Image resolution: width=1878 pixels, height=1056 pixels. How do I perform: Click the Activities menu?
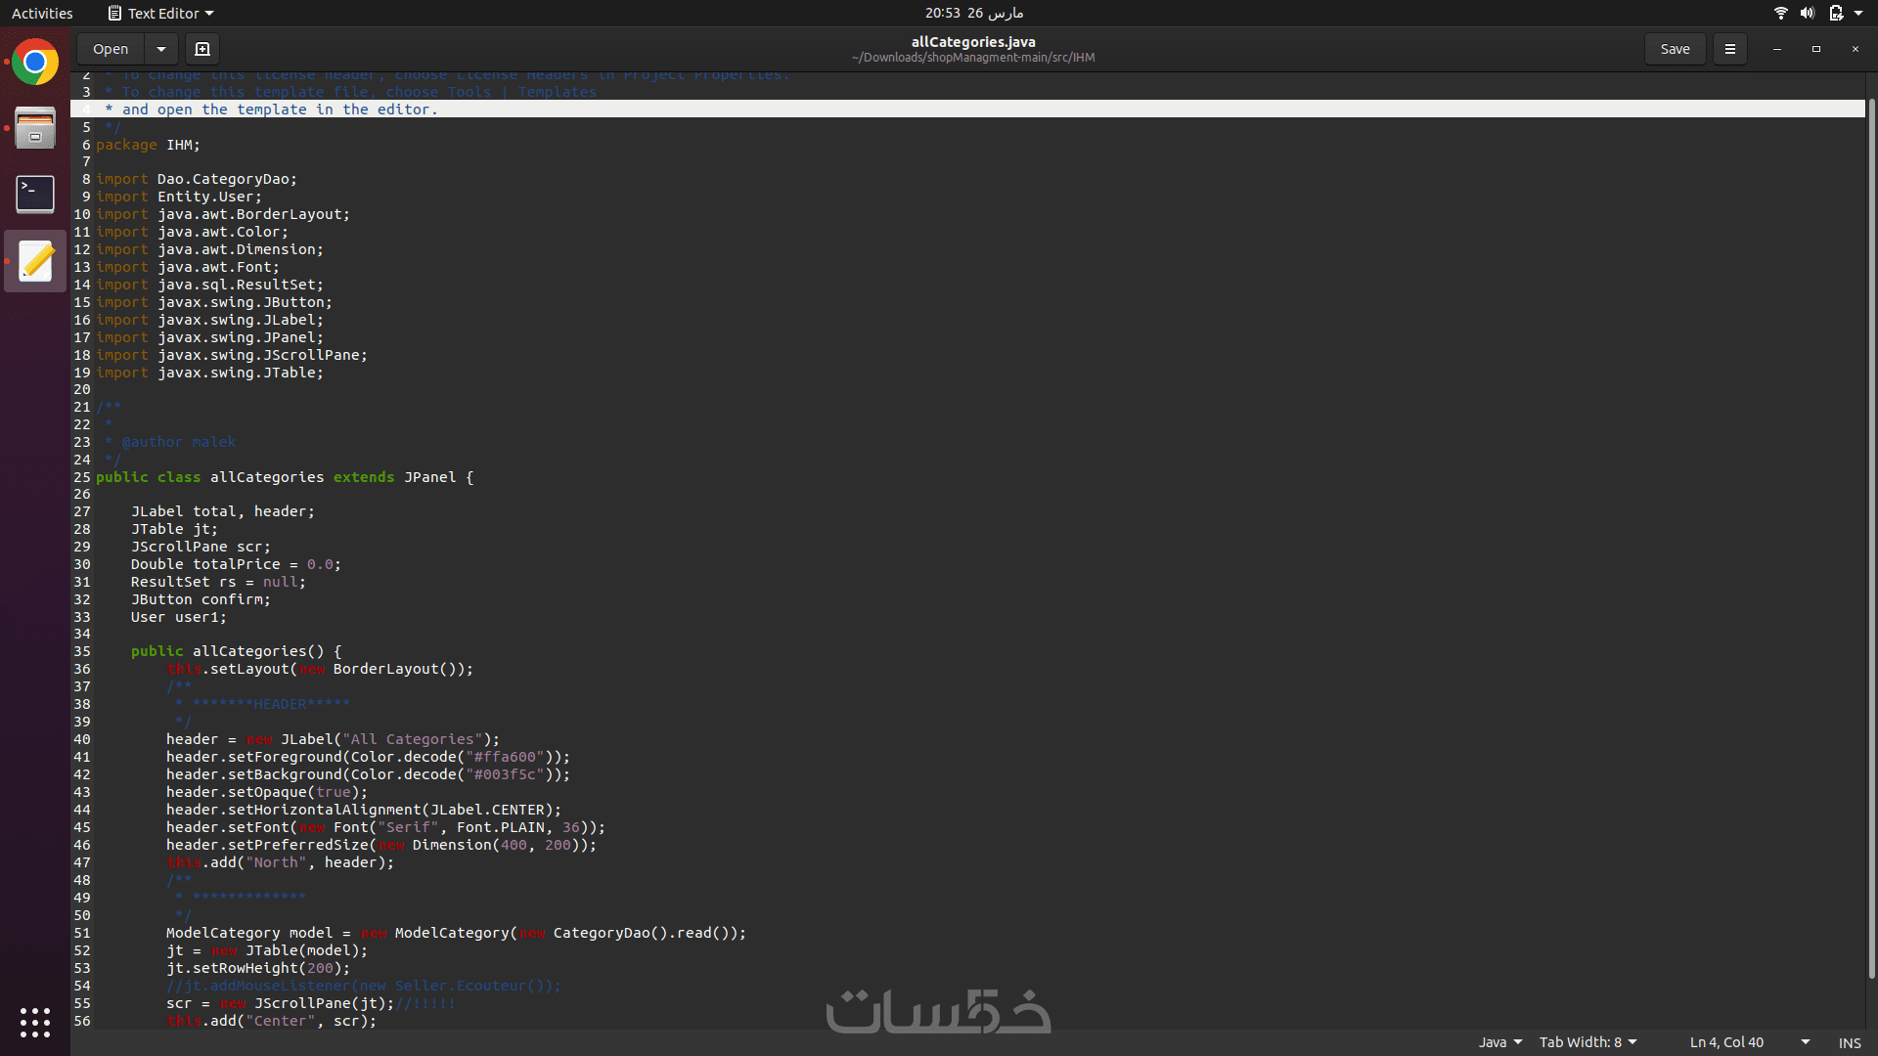click(x=42, y=14)
